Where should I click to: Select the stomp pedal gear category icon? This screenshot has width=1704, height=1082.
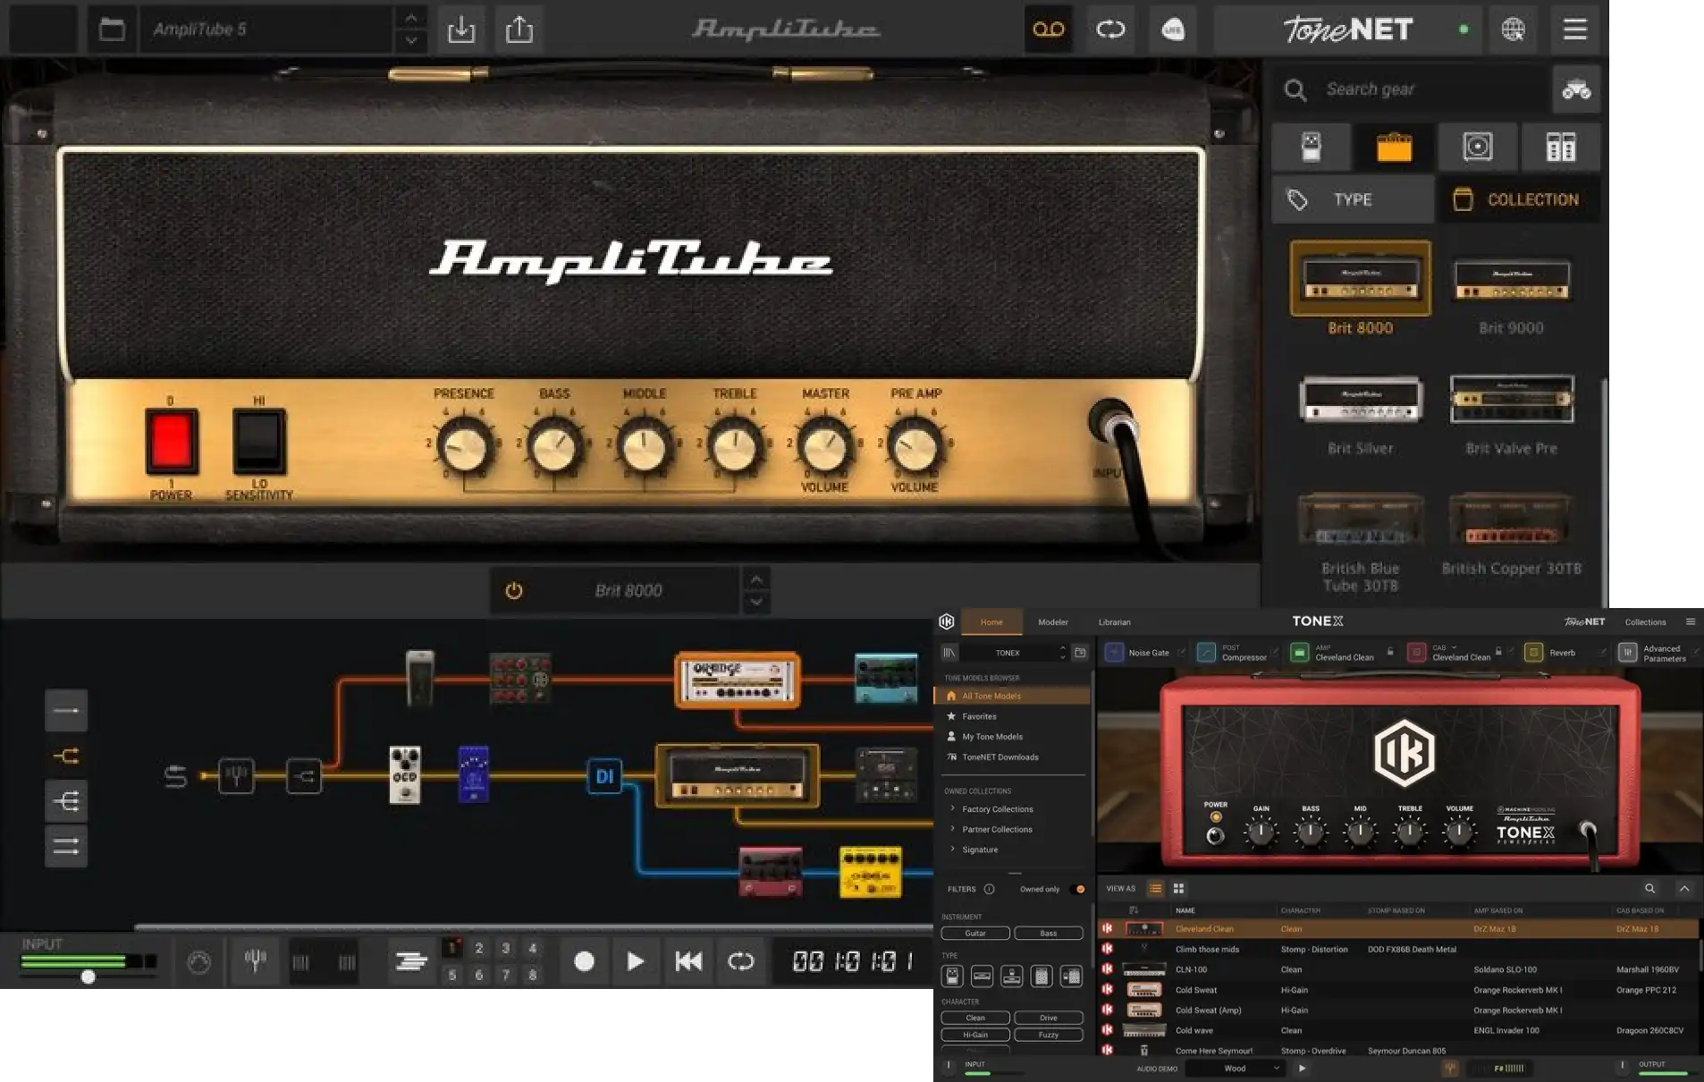click(1311, 147)
